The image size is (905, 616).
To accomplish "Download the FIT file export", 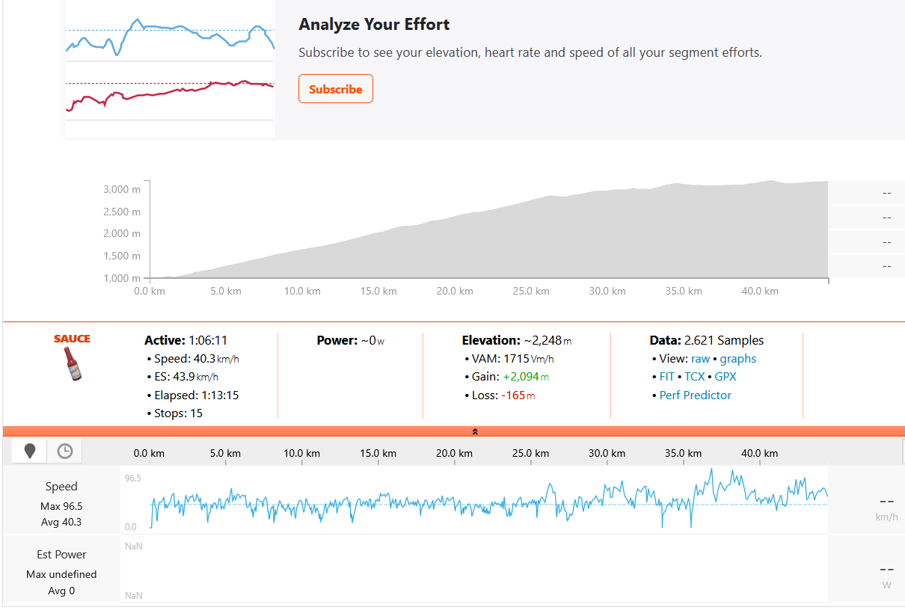I will click(x=666, y=377).
